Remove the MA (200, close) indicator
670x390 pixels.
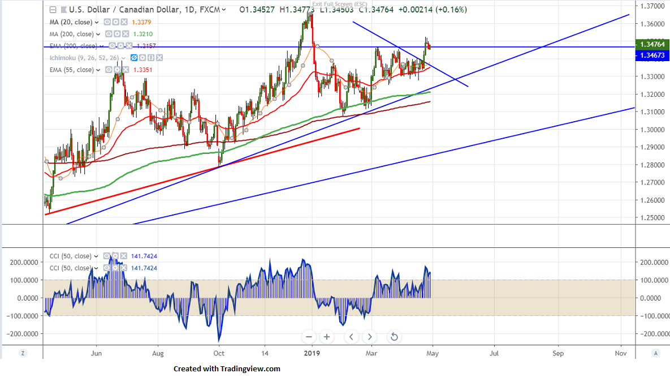(125, 34)
